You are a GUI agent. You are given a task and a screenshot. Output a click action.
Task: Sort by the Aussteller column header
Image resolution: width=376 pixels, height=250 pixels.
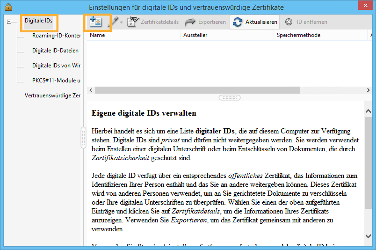(x=227, y=35)
